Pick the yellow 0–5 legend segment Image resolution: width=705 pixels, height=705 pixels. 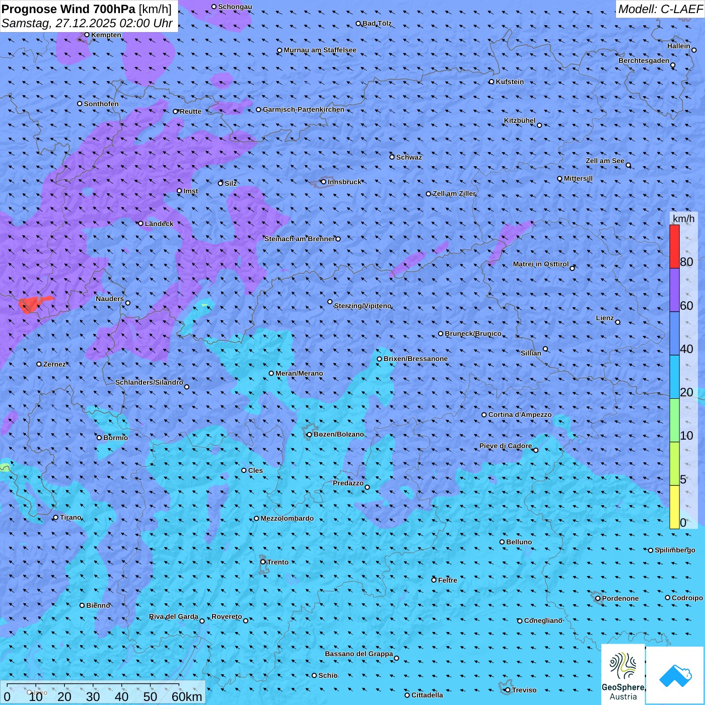[x=674, y=507]
